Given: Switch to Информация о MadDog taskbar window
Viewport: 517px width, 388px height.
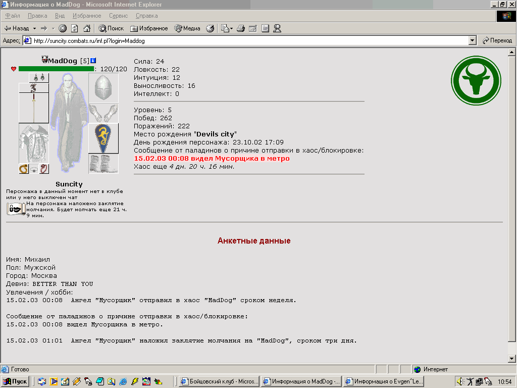Looking at the screenshot, I should pos(302,381).
